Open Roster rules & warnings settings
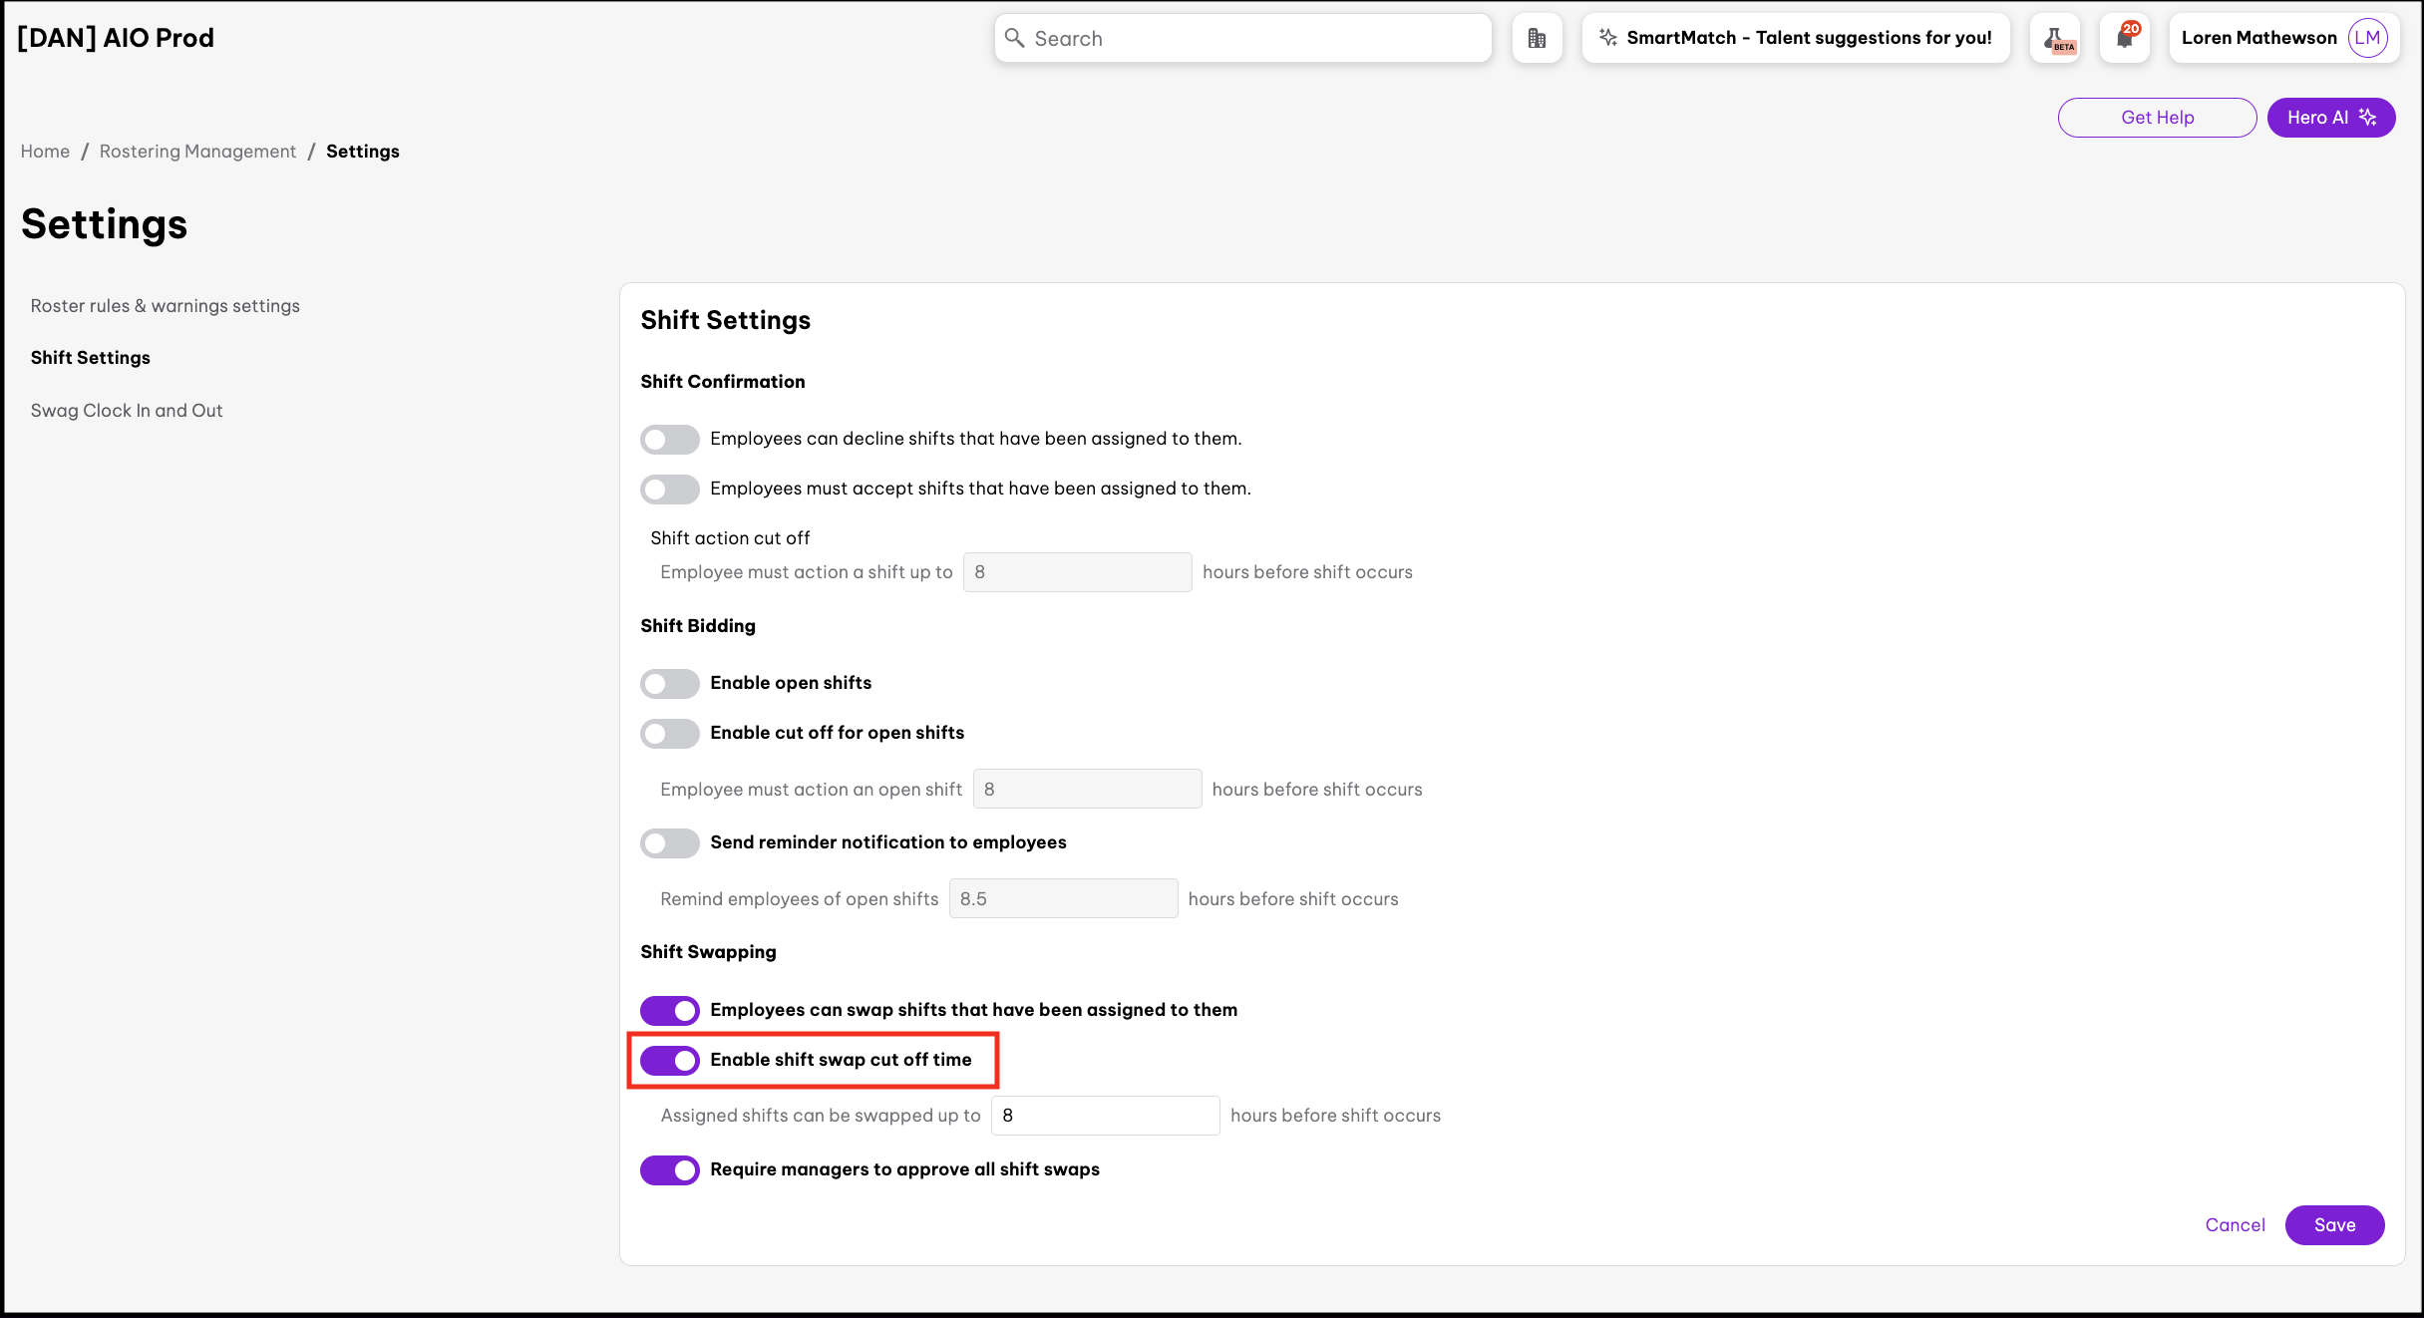The image size is (2424, 1318). [x=166, y=306]
